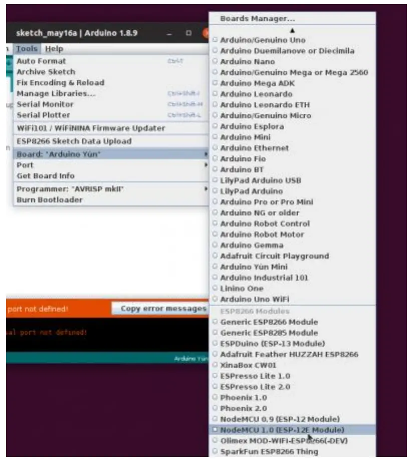Minimize the Arduino sketch window
The width and height of the screenshot is (409, 459).
coord(169,34)
